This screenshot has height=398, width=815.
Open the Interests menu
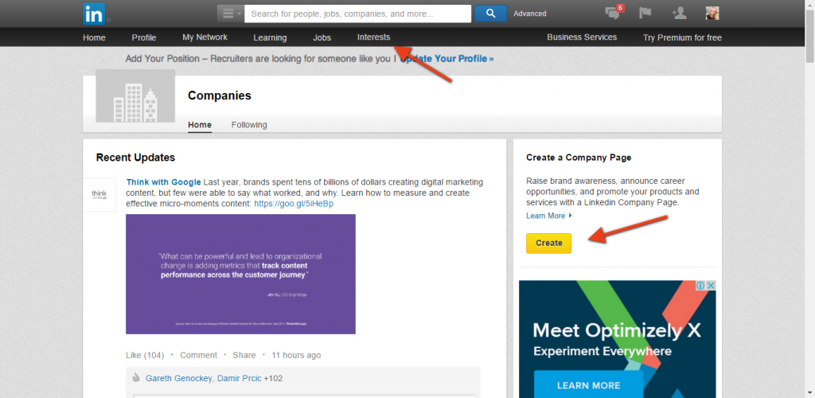(x=374, y=37)
